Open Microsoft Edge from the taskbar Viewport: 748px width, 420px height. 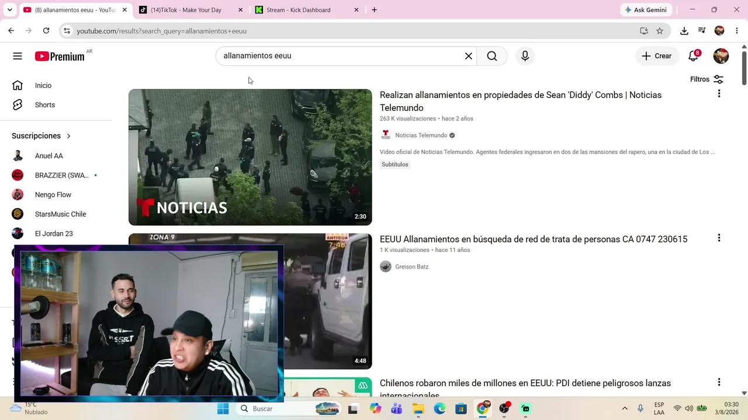point(439,409)
